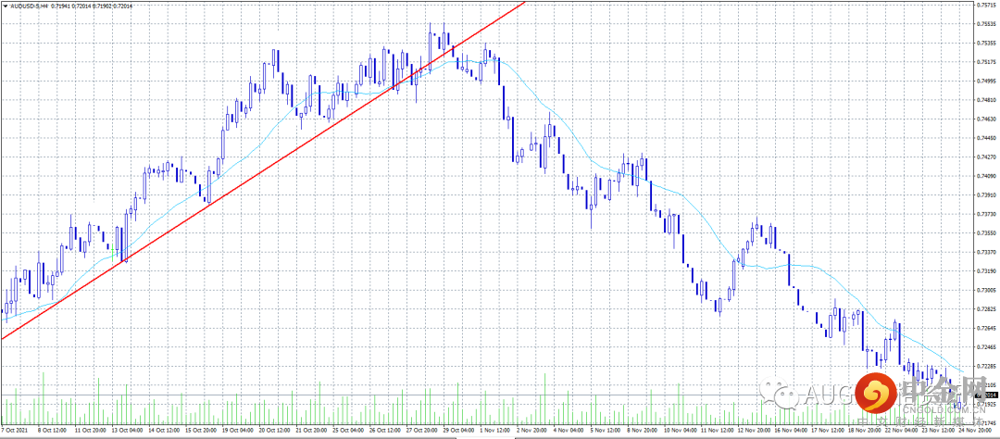The width and height of the screenshot is (1000, 439).
Task: Click price label 0.74995 on the axis
Action: pyautogui.click(x=985, y=81)
